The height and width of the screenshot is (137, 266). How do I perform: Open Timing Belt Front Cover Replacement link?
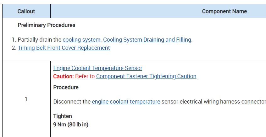coord(64,48)
